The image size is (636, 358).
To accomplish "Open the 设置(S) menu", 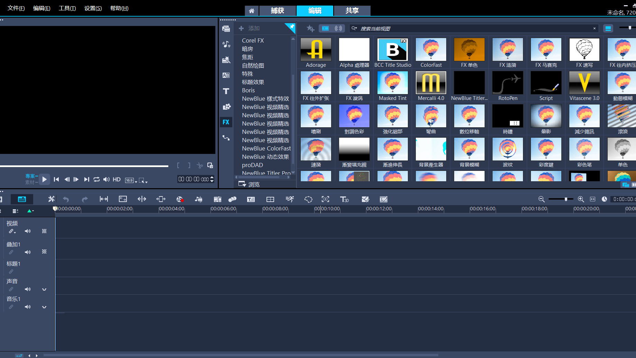I will [x=93, y=8].
